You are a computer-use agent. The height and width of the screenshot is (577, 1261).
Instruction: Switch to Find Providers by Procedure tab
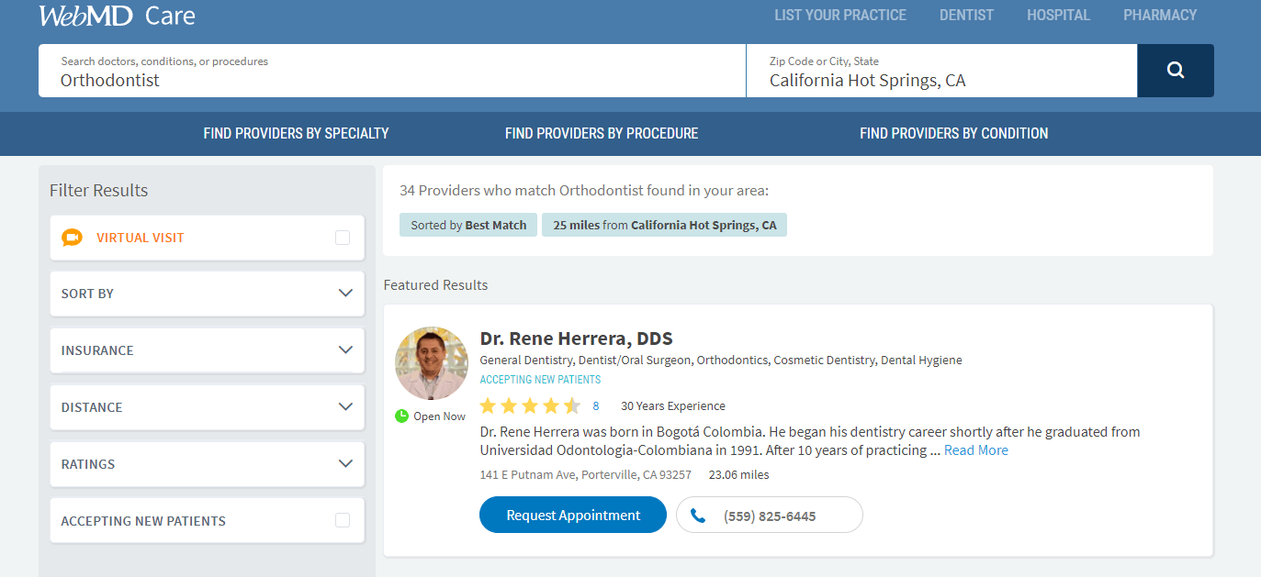pyautogui.click(x=601, y=133)
